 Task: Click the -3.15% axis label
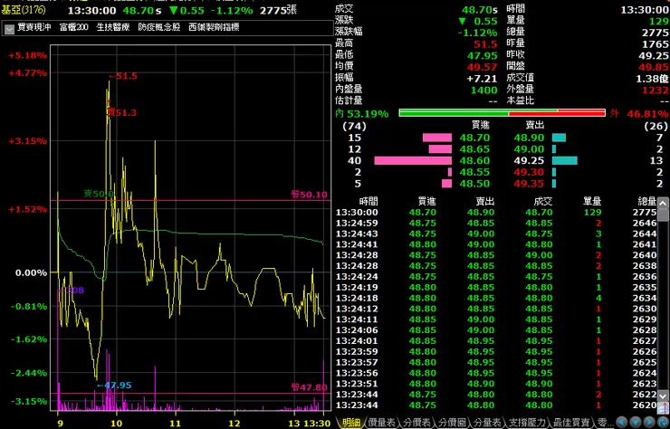(x=29, y=401)
